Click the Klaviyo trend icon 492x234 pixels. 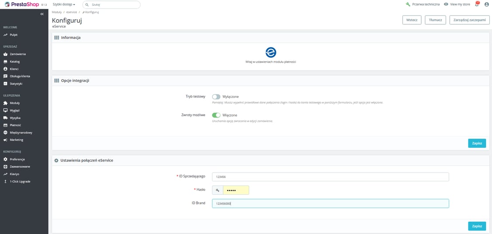point(5,174)
